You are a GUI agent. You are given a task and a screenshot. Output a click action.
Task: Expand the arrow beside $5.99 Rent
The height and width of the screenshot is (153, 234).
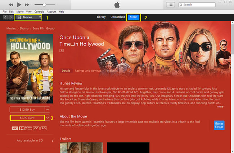tap(48, 118)
